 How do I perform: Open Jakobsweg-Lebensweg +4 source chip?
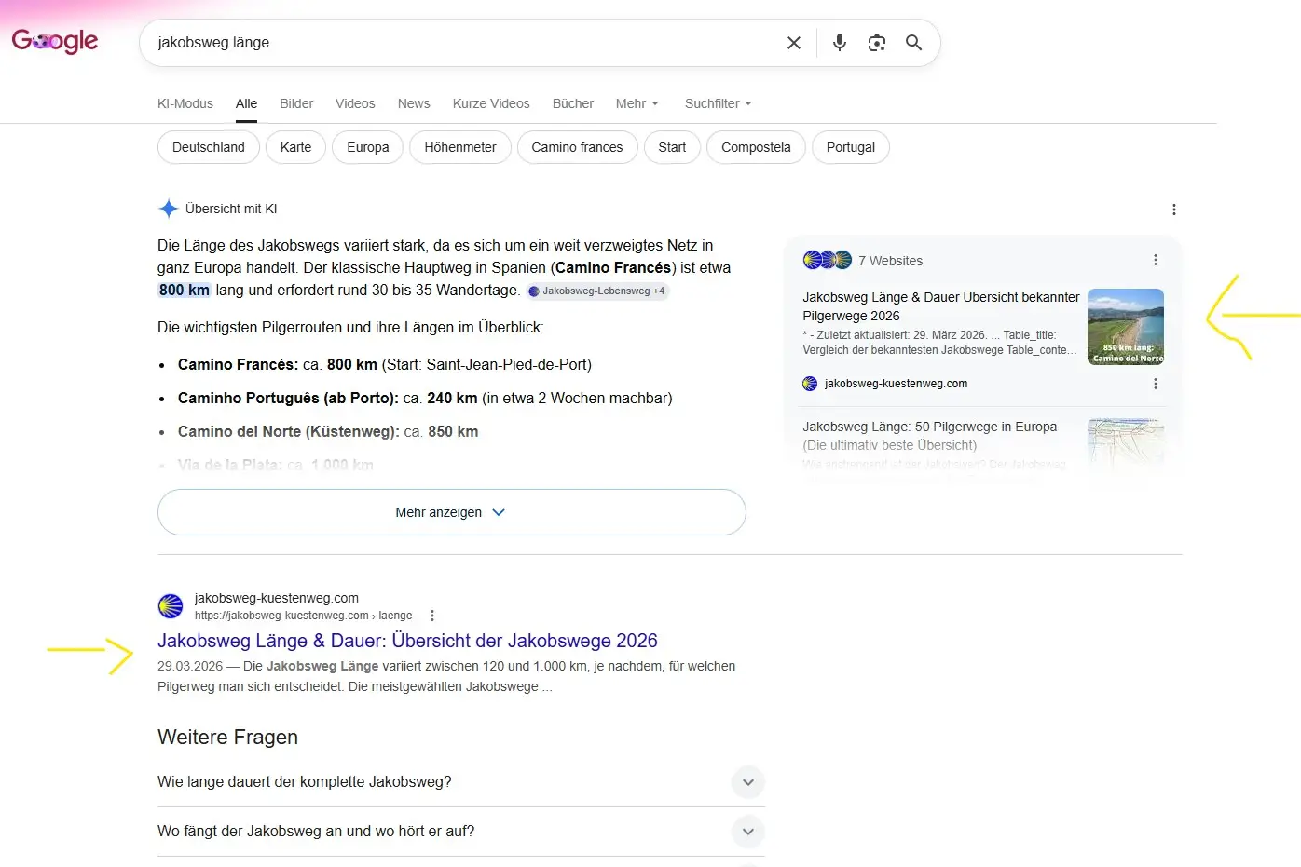pos(597,291)
